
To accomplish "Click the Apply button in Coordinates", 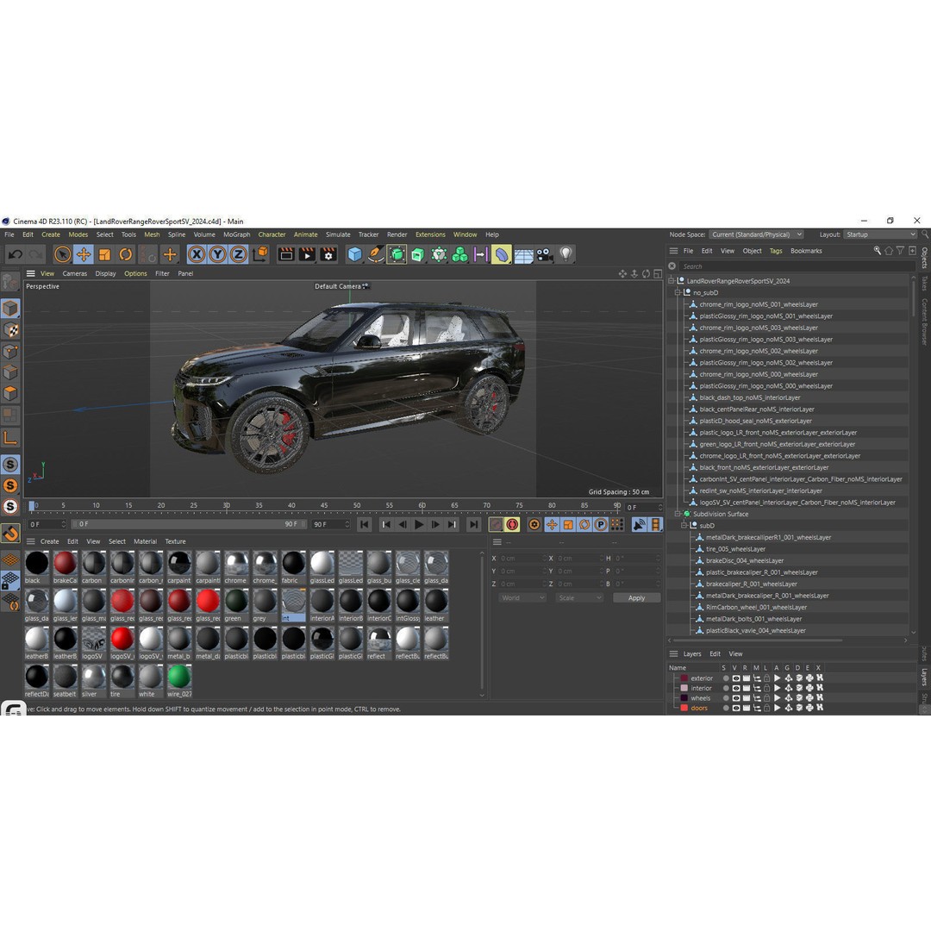I will point(636,598).
